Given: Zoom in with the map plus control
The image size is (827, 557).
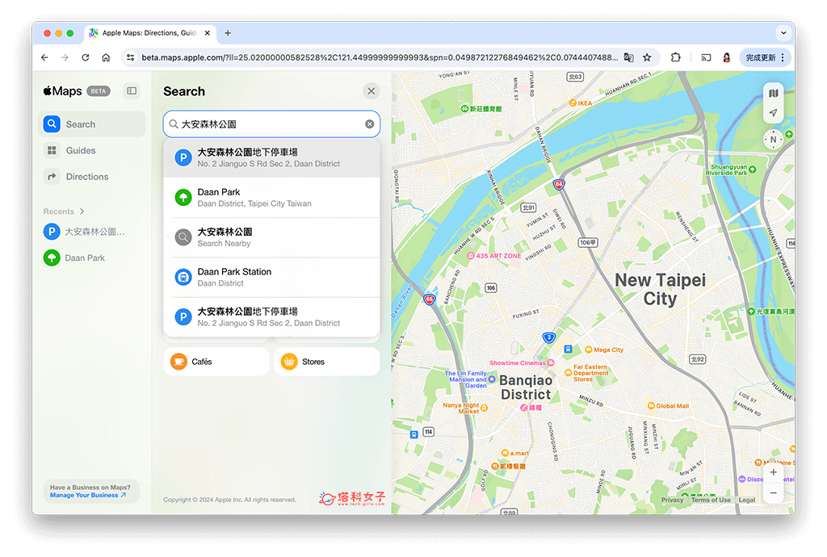Looking at the screenshot, I should pos(773,471).
